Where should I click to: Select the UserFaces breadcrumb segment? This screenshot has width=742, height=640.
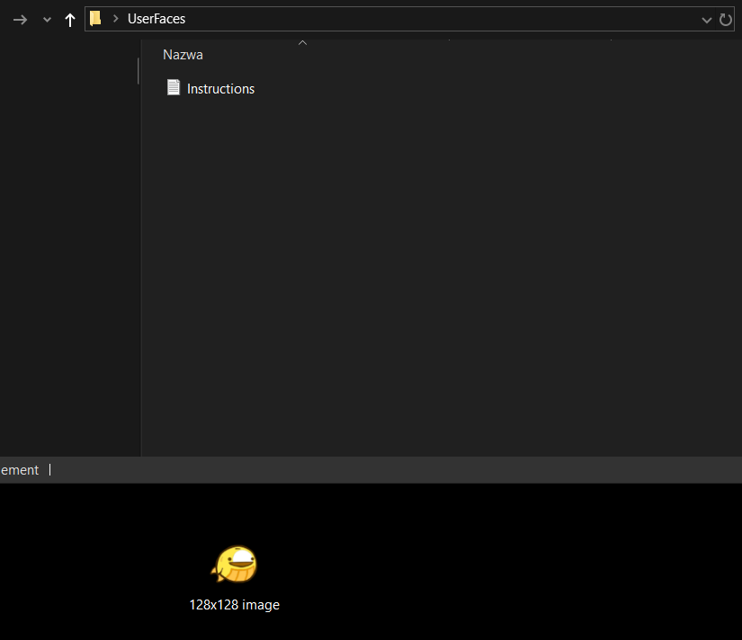point(156,19)
